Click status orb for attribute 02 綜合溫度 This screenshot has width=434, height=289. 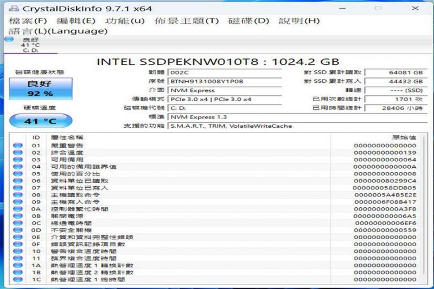click(x=17, y=153)
